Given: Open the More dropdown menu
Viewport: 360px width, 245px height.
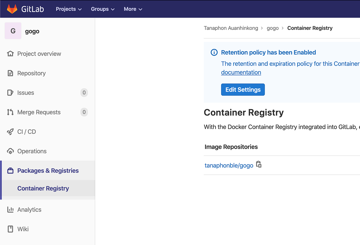Looking at the screenshot, I should (133, 9).
